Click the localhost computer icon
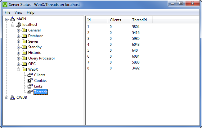 click(19, 25)
